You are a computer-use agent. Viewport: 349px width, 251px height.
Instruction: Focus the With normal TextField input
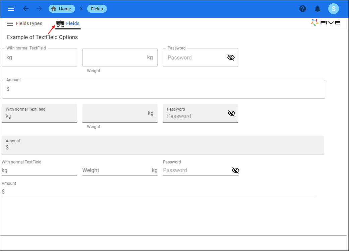point(39,57)
